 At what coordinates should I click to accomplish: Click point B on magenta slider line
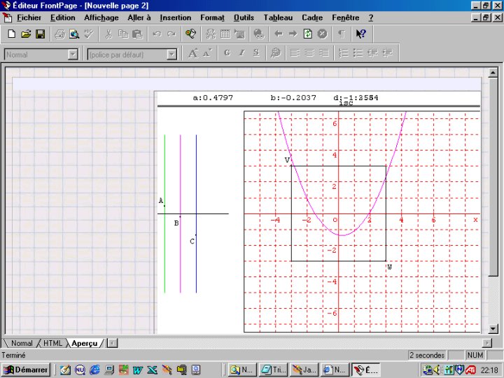tap(180, 216)
